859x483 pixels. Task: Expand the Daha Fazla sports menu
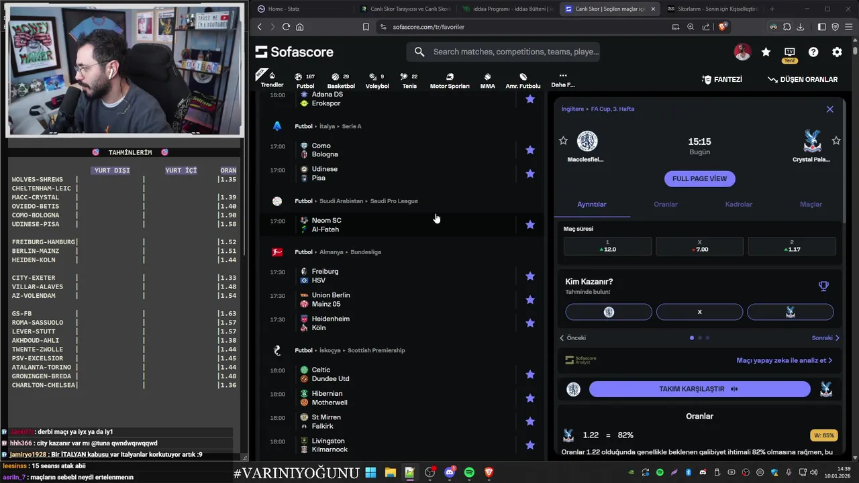(x=562, y=80)
